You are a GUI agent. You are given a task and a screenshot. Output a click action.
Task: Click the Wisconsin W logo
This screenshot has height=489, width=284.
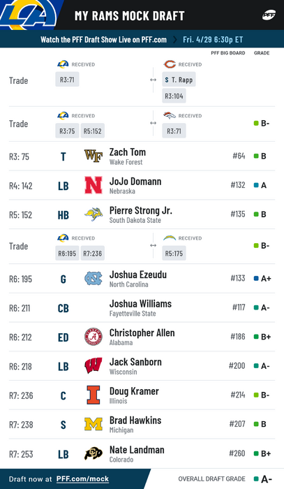tap(94, 365)
